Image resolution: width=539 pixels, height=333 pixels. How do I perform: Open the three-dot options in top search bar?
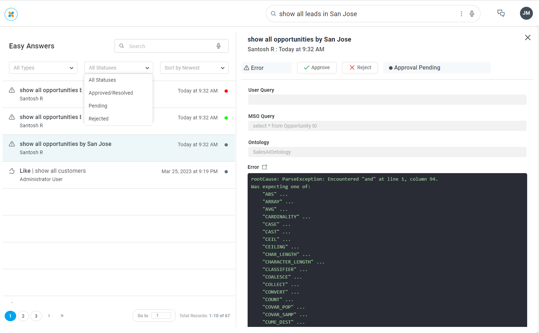coord(461,14)
